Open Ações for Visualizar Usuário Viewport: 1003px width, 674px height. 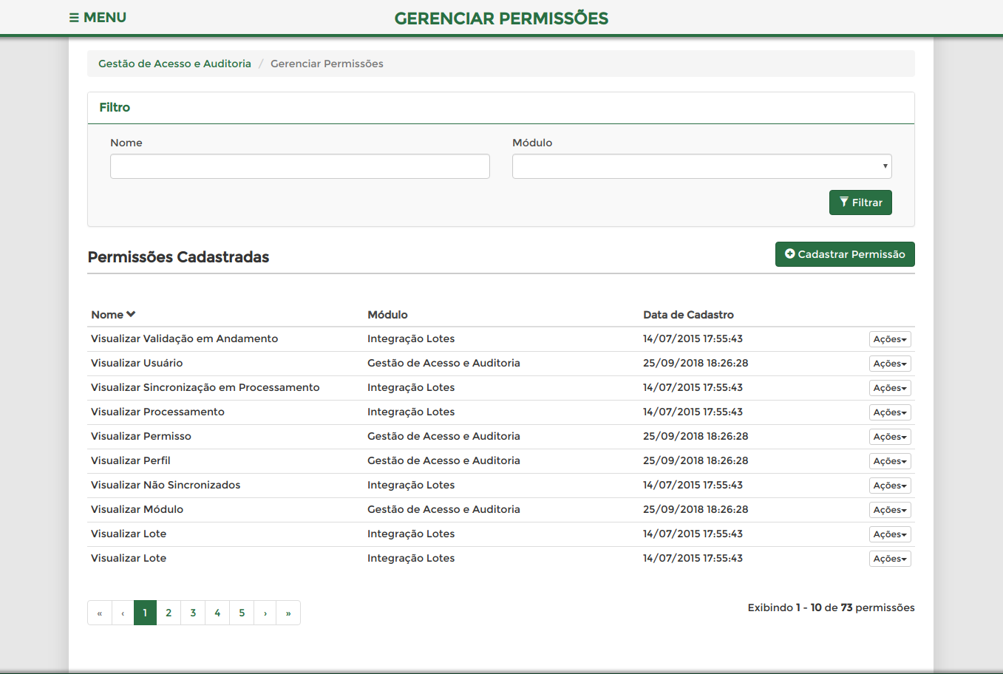890,364
